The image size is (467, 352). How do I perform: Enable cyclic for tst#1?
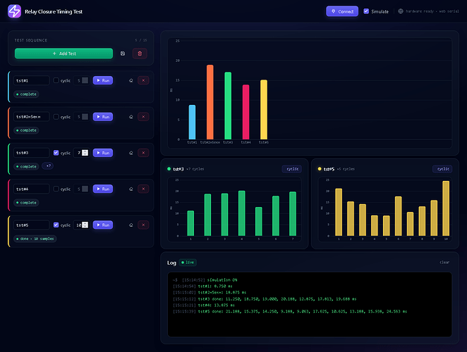coord(56,80)
